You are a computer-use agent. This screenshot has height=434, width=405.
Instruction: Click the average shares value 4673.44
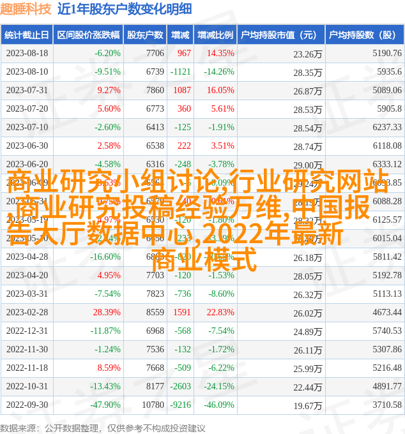(x=387, y=313)
